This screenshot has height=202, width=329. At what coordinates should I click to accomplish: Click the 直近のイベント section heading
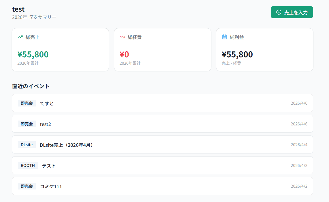[x=30, y=86]
